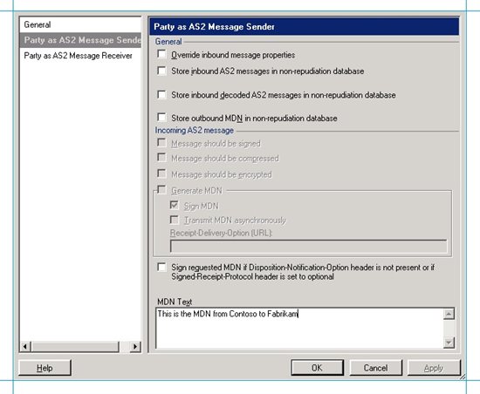This screenshot has height=394, width=480.
Task: Click left list horizontal scroll right arrow
Action: [x=135, y=347]
